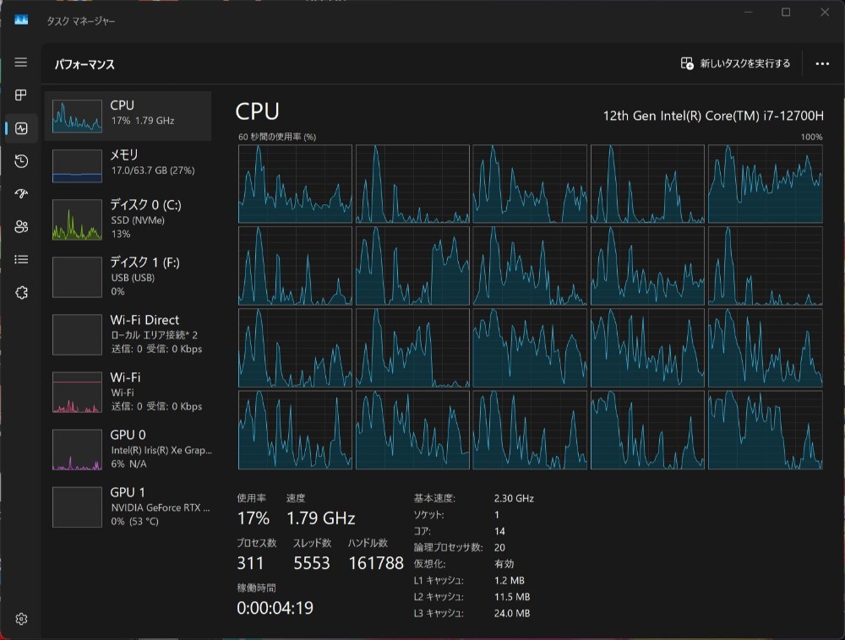Viewport: 845px width, 640px height.
Task: Open Task Manager settings gear
Action: pos(21,619)
